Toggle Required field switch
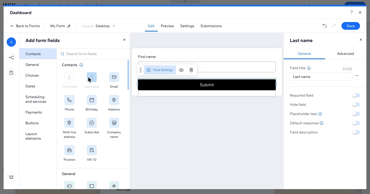This screenshot has height=194, width=370. (356, 95)
